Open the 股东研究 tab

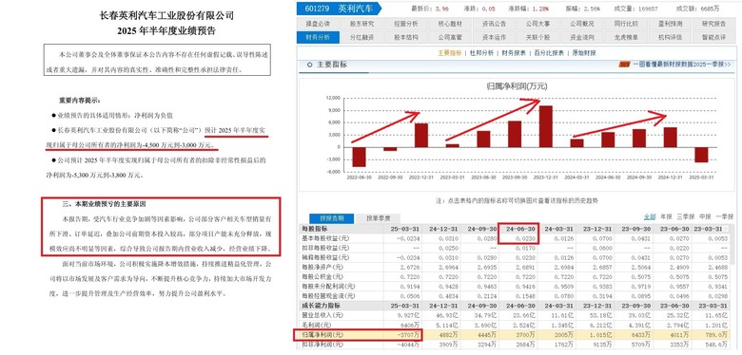pos(362,24)
